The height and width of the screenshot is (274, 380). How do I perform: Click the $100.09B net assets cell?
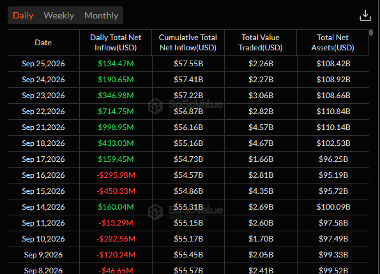coord(333,207)
